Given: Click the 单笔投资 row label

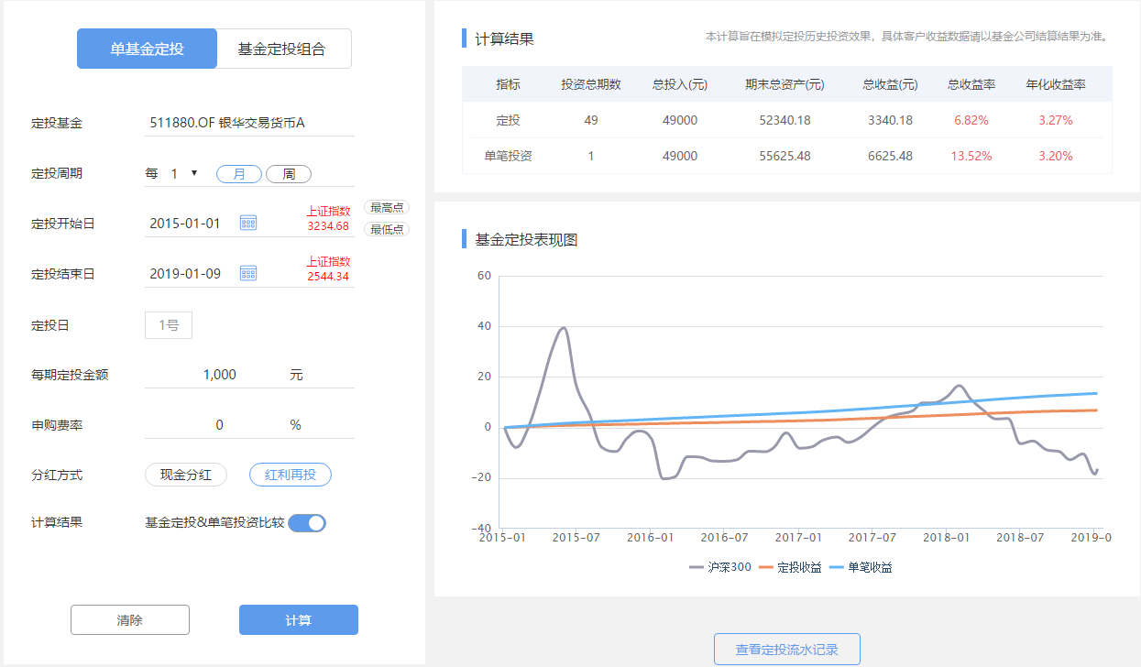Looking at the screenshot, I should [509, 156].
